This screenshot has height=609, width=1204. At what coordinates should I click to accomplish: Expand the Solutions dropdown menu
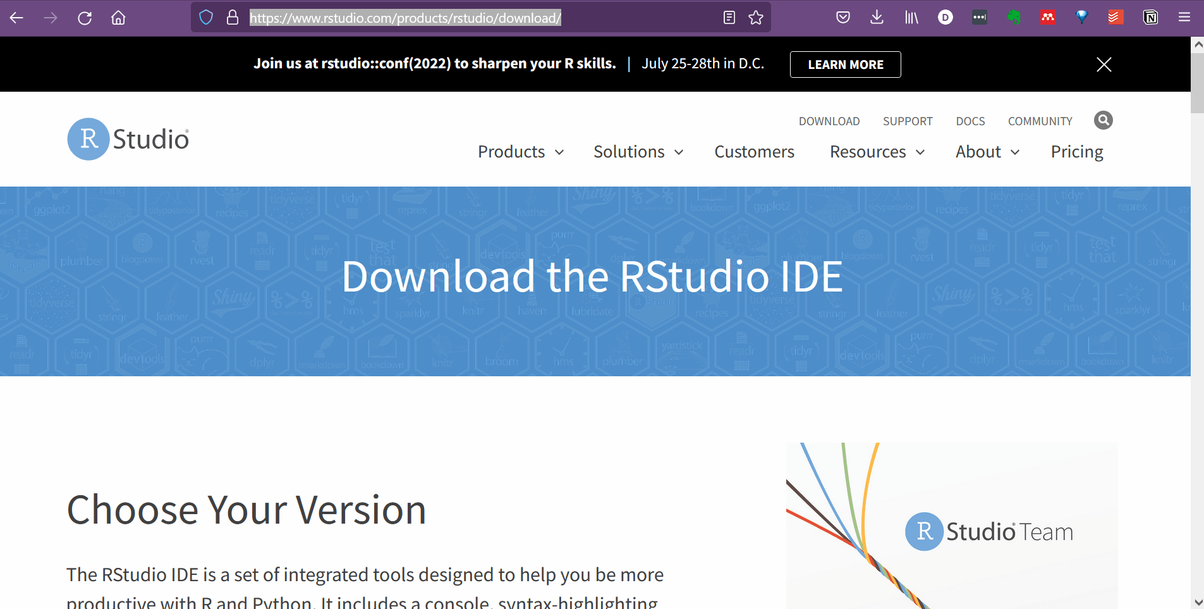[638, 152]
